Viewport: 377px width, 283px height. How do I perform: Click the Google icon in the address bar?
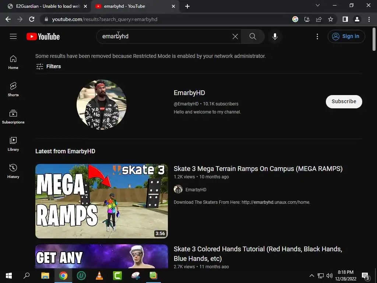(x=295, y=19)
